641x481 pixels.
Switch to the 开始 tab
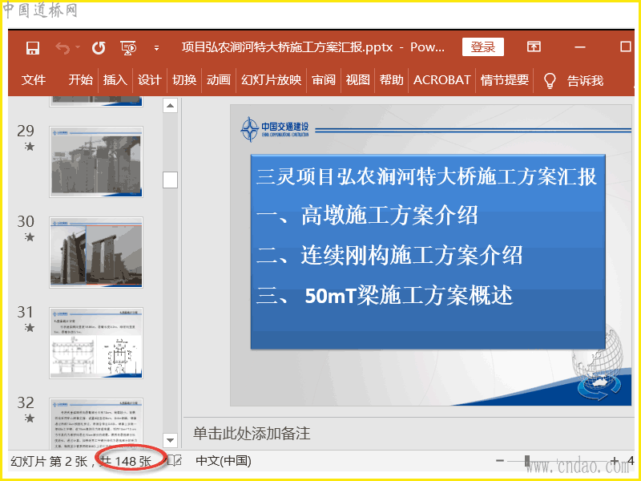(x=81, y=79)
